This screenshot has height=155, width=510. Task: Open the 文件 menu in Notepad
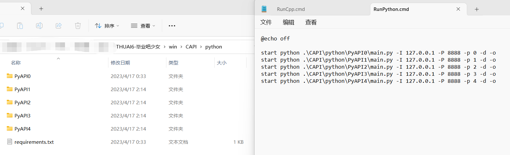[266, 22]
